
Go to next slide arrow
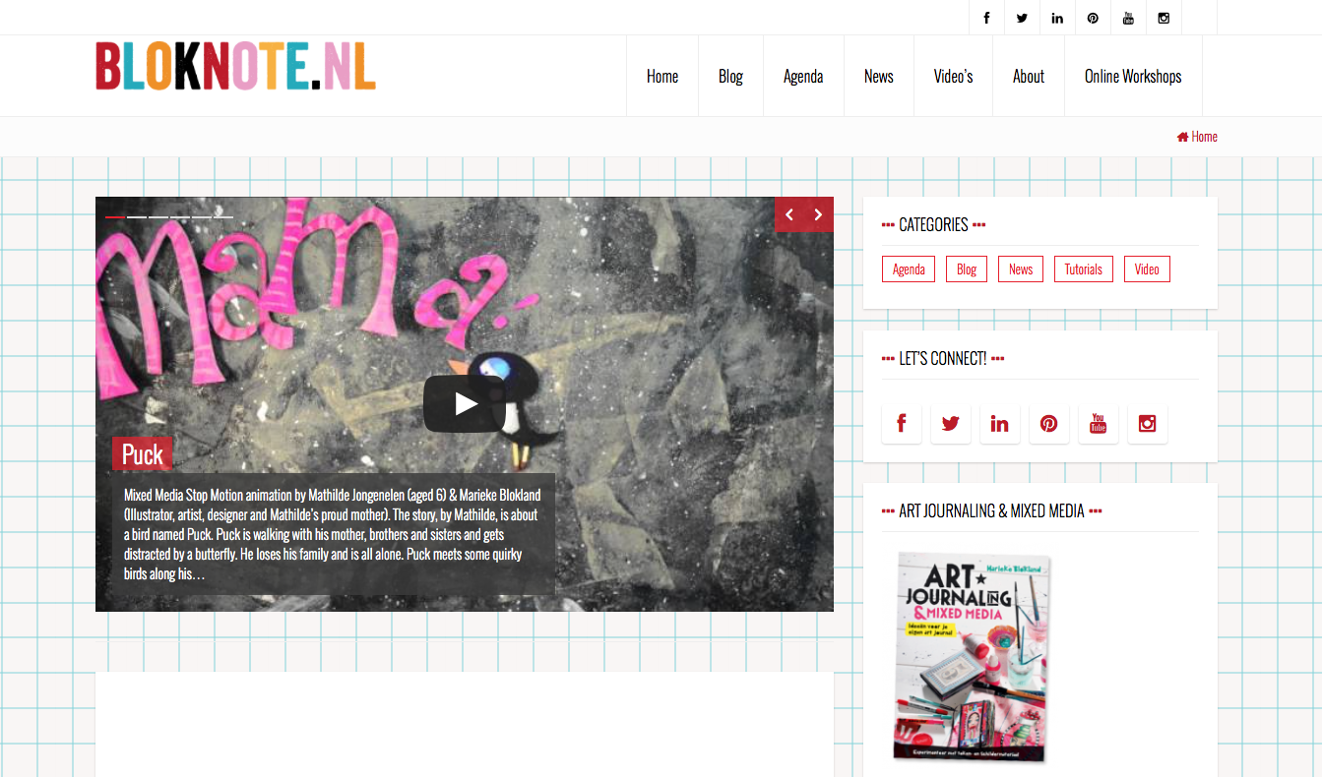click(x=819, y=214)
